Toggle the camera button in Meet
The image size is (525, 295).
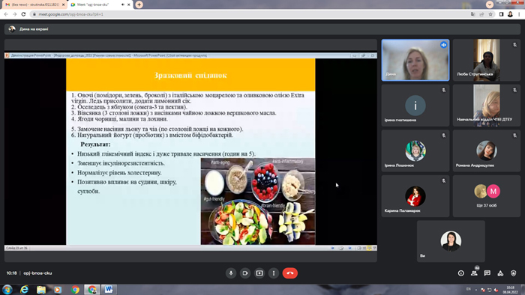pos(245,273)
